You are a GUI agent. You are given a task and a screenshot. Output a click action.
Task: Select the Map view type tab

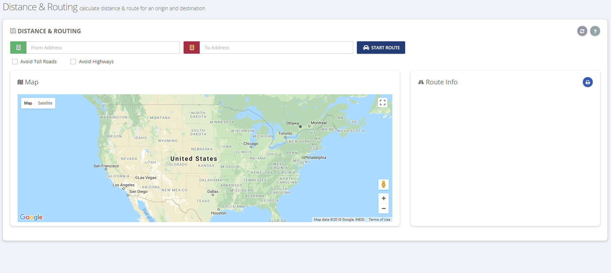tap(28, 103)
